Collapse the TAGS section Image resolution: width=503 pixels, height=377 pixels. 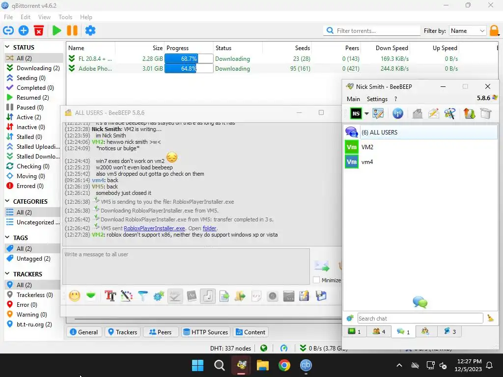(x=7, y=237)
